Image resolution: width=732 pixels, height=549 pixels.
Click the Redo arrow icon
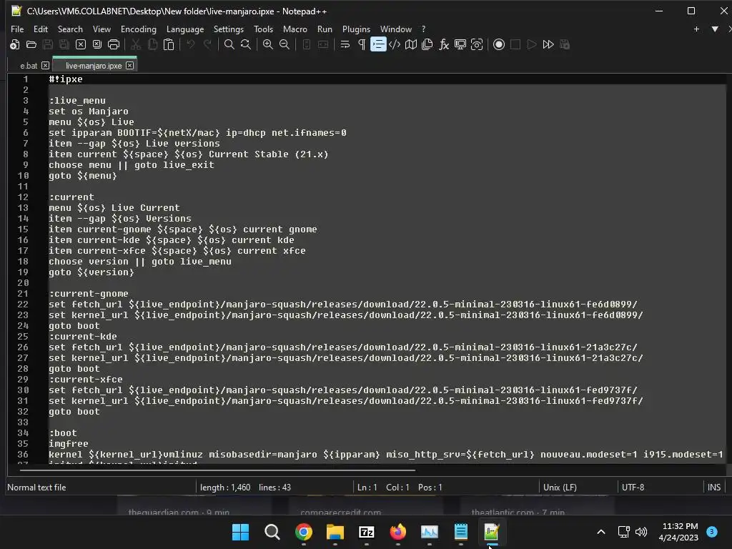point(207,44)
